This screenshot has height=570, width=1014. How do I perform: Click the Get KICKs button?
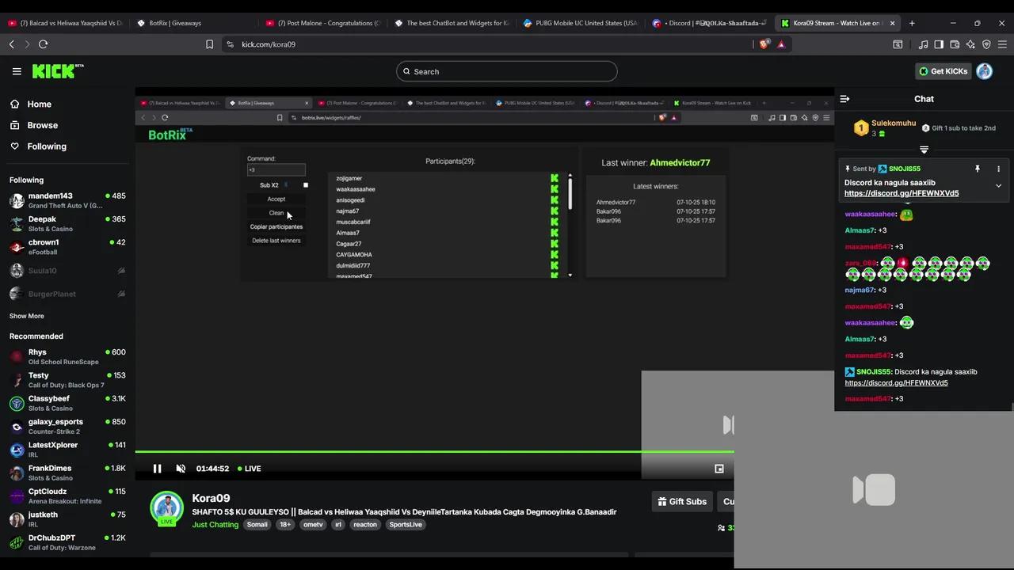pos(943,71)
